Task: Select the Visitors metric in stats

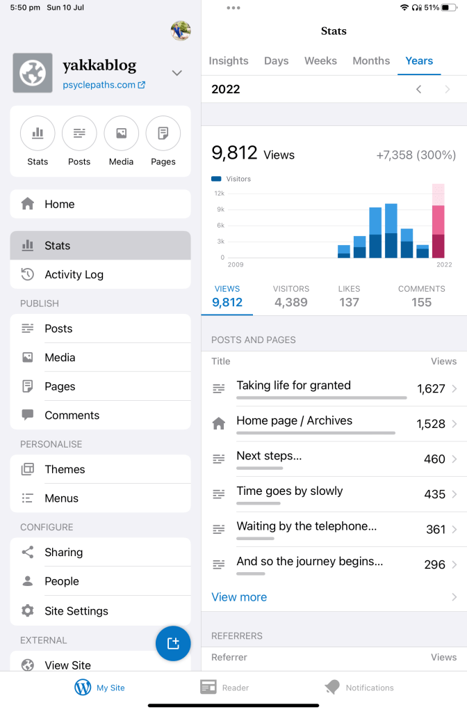Action: click(x=291, y=296)
